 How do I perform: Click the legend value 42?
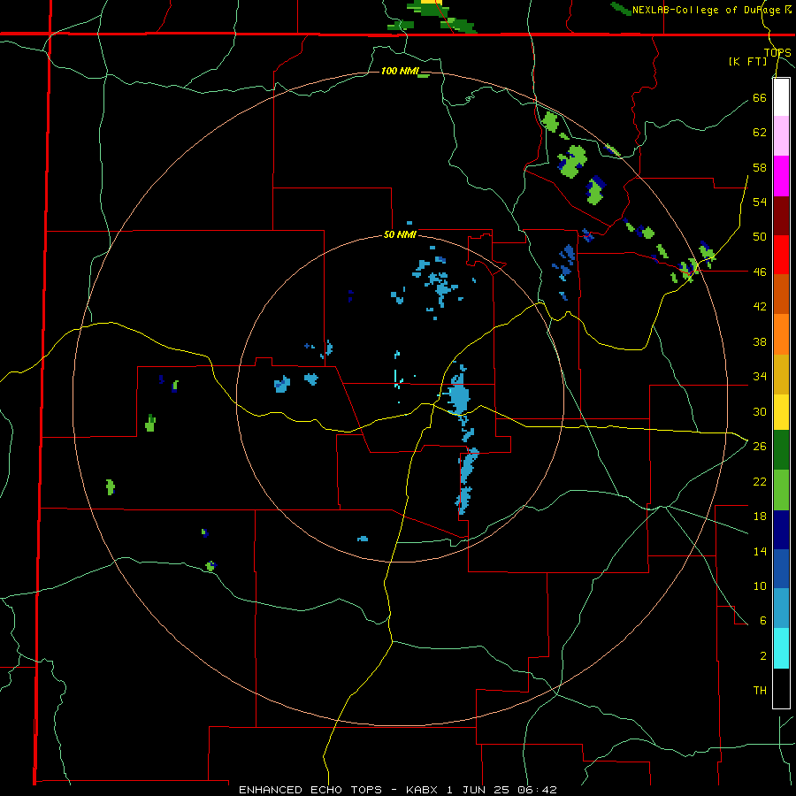[760, 306]
